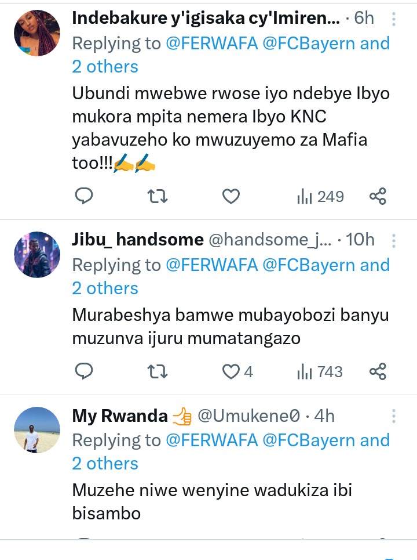Reply to Jibu_handsome's tweet
Screen dimensions: 417x560
click(85, 371)
